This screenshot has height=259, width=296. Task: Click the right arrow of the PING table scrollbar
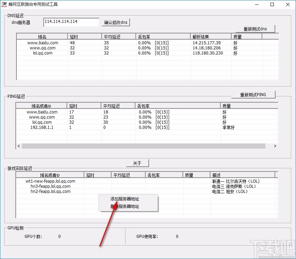pos(276,146)
